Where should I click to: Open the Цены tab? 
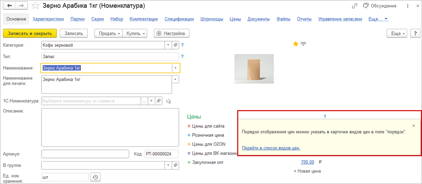click(x=235, y=19)
